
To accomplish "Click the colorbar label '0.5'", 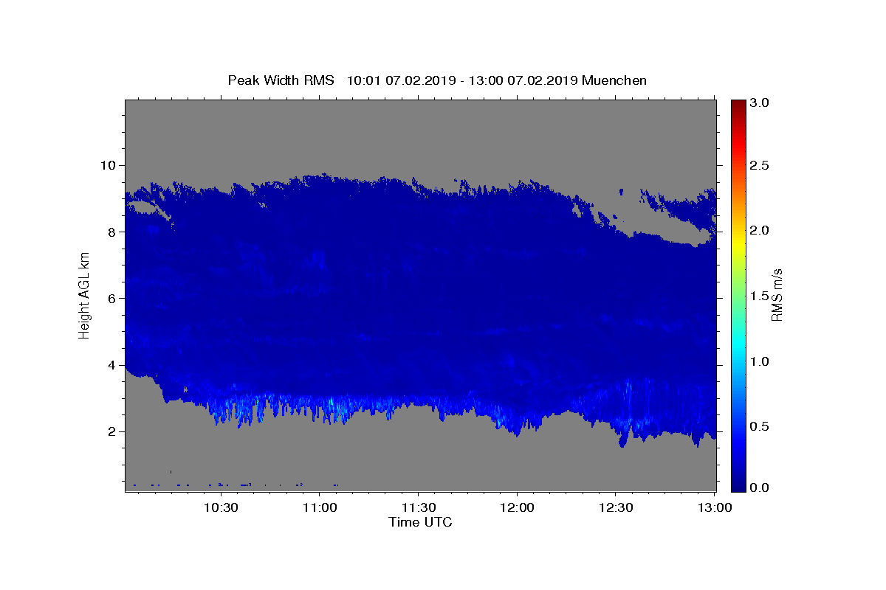I will tap(760, 427).
